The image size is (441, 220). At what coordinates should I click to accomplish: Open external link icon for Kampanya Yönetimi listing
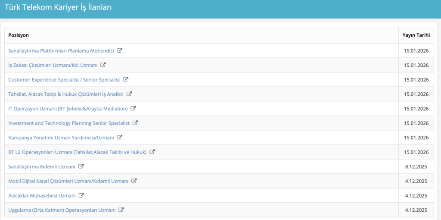click(x=120, y=138)
